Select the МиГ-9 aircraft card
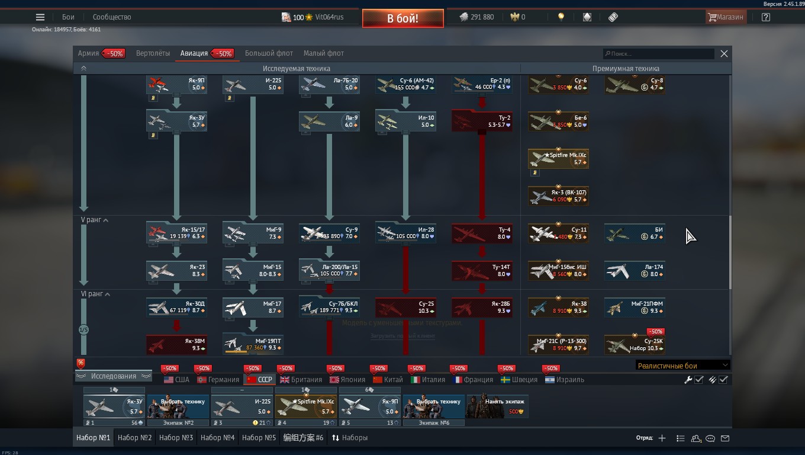This screenshot has width=805, height=455. [253, 233]
